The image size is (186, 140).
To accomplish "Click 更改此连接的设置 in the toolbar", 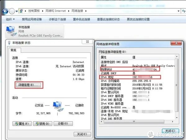I will (138, 19).
